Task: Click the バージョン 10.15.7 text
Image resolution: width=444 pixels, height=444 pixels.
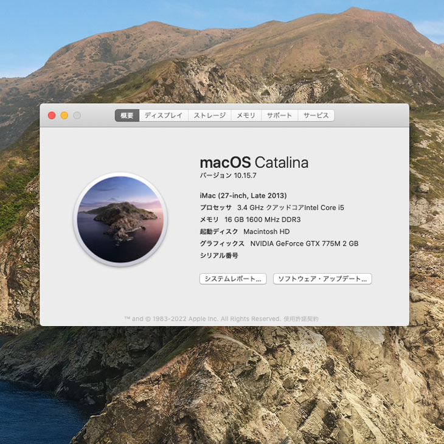Action: pyautogui.click(x=228, y=176)
